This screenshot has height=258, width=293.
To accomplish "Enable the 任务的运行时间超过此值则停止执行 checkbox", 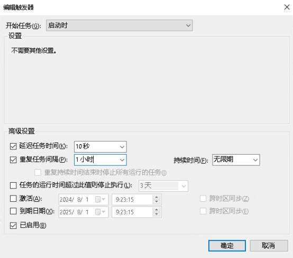I will coord(13,185).
